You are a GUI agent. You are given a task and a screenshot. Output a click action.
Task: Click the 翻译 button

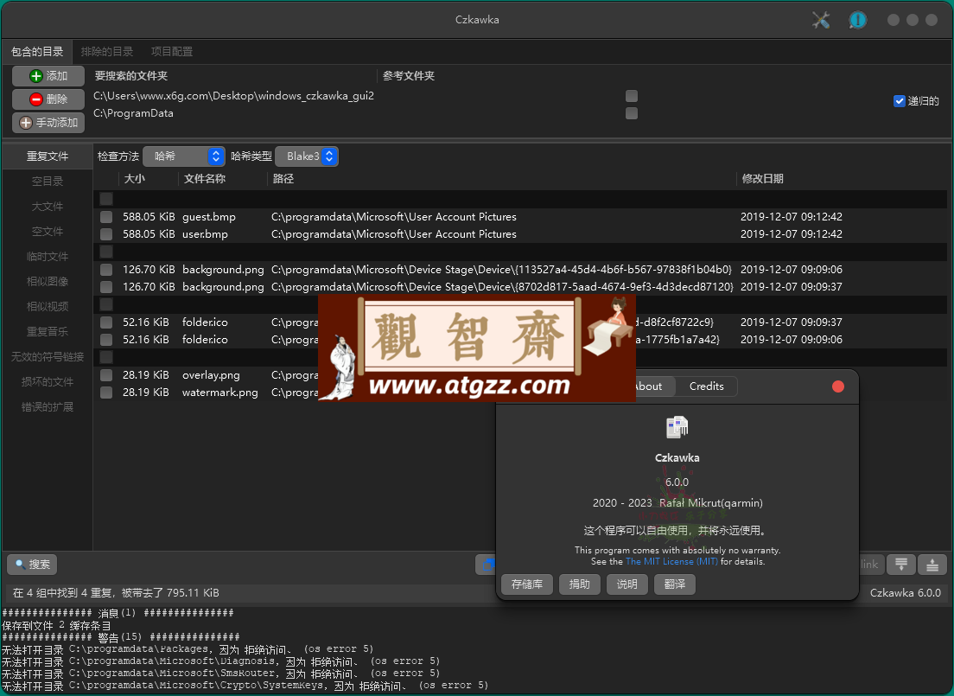(675, 584)
